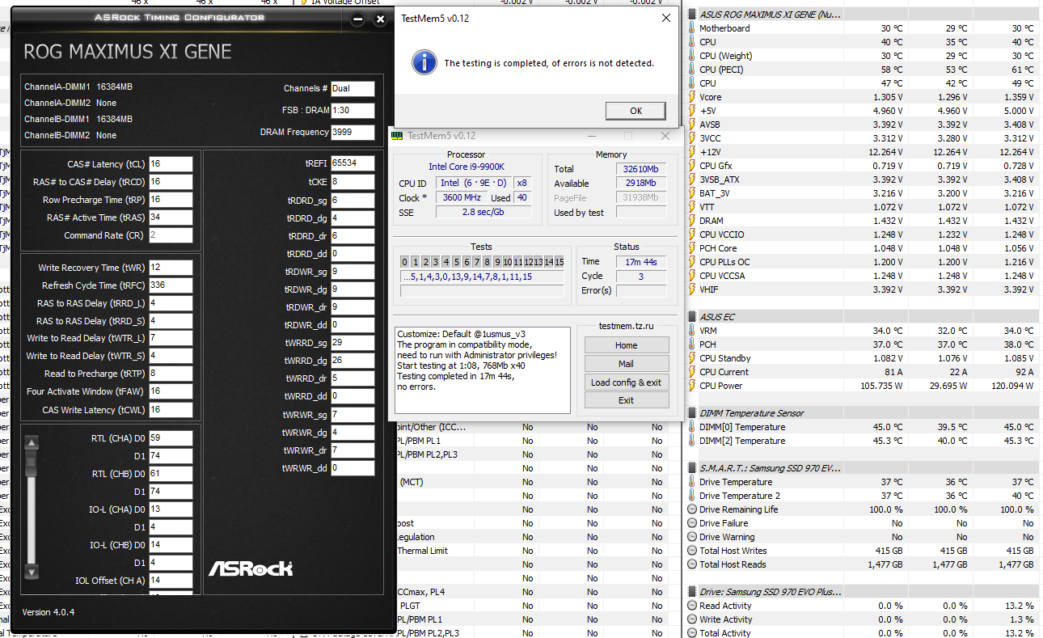Select the voltage icon for the +5V sensor
This screenshot has height=638, width=1043.
point(691,111)
